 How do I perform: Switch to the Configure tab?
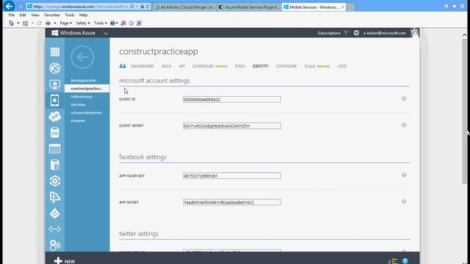(x=286, y=66)
